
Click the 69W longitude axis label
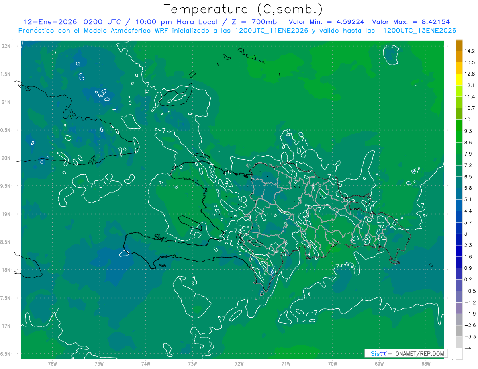click(x=379, y=363)
